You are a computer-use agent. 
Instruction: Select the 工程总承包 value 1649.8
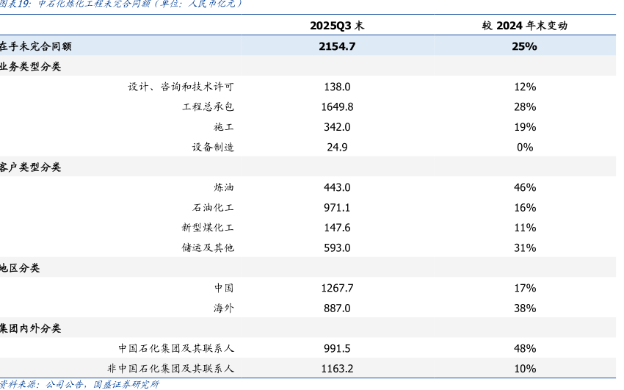point(337,106)
